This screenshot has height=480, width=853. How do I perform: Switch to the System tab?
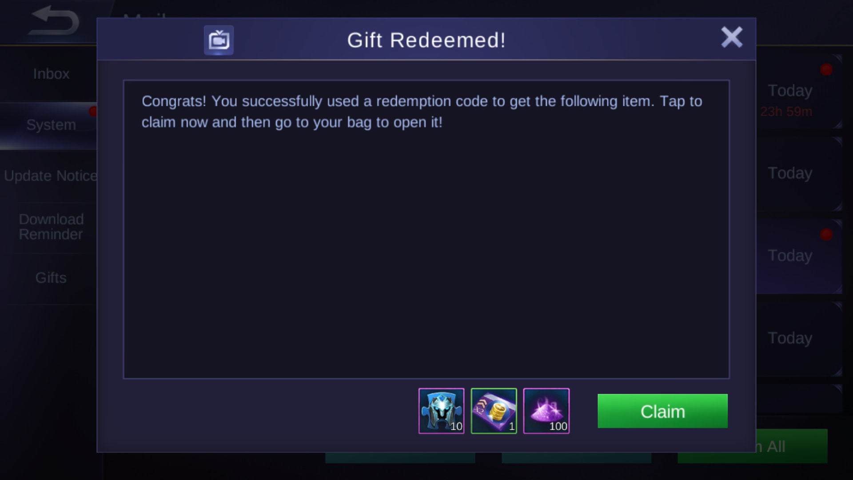(x=51, y=125)
